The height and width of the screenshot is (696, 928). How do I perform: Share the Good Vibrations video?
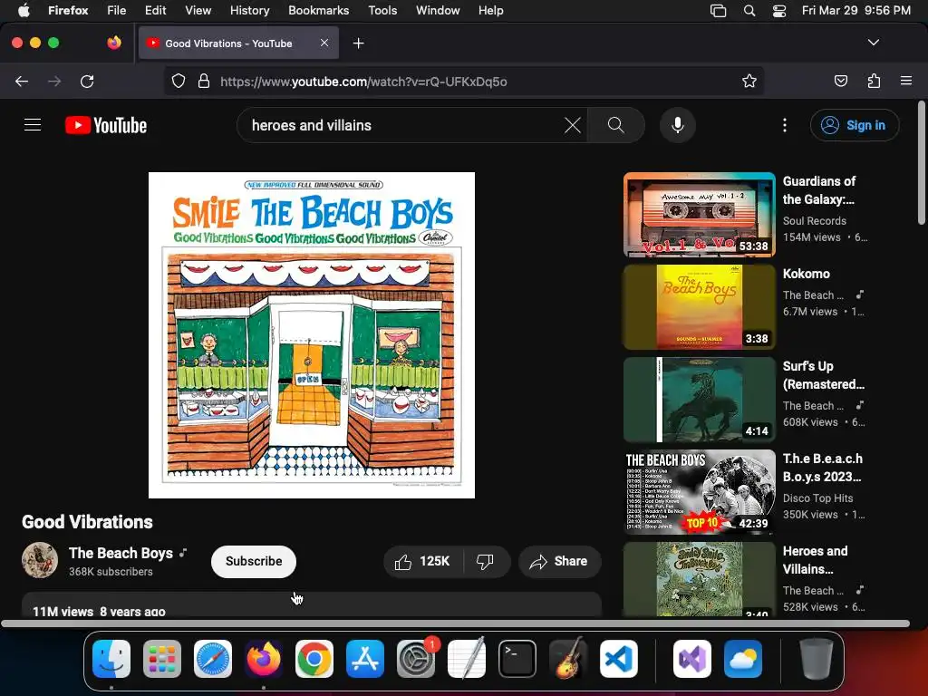[x=560, y=561]
